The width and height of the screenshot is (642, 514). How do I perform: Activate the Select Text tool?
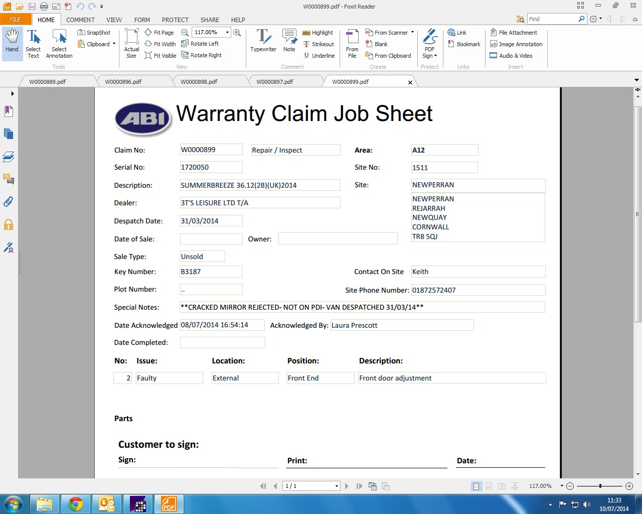[33, 43]
